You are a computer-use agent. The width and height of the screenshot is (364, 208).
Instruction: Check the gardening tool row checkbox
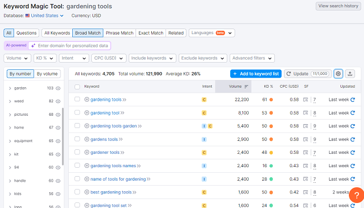click(77, 112)
